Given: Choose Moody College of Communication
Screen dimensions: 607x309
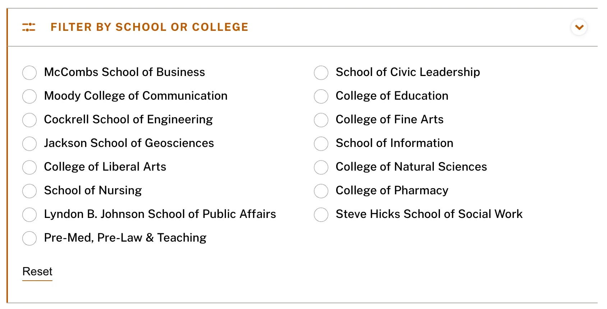Looking at the screenshot, I should click(x=29, y=96).
